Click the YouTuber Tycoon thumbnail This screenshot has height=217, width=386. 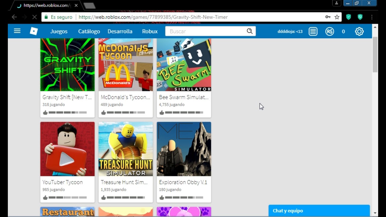(x=68, y=149)
